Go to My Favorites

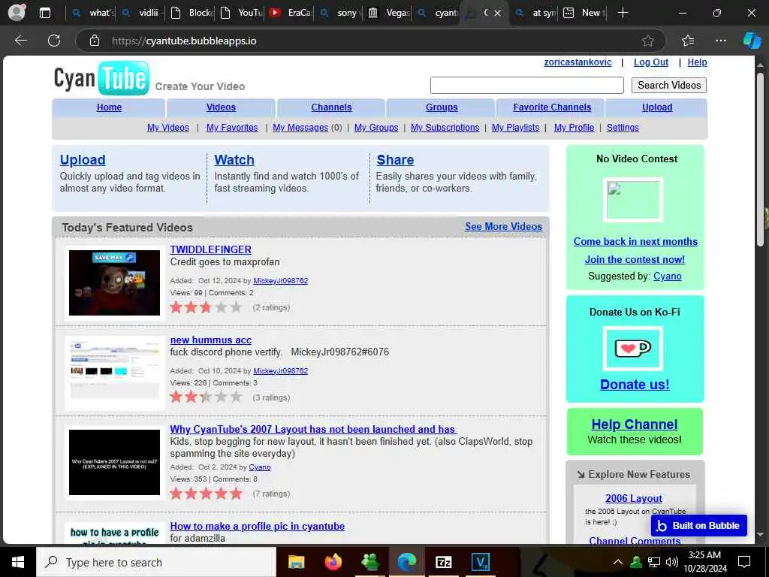pyautogui.click(x=232, y=128)
